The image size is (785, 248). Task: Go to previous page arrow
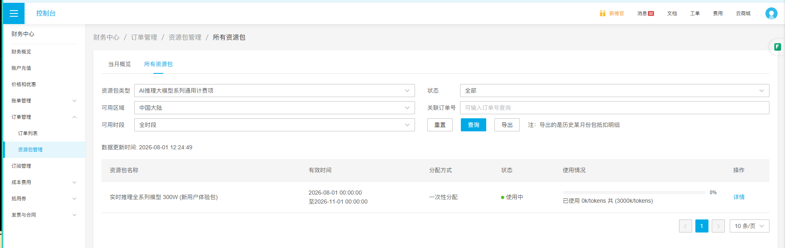tap(686, 226)
